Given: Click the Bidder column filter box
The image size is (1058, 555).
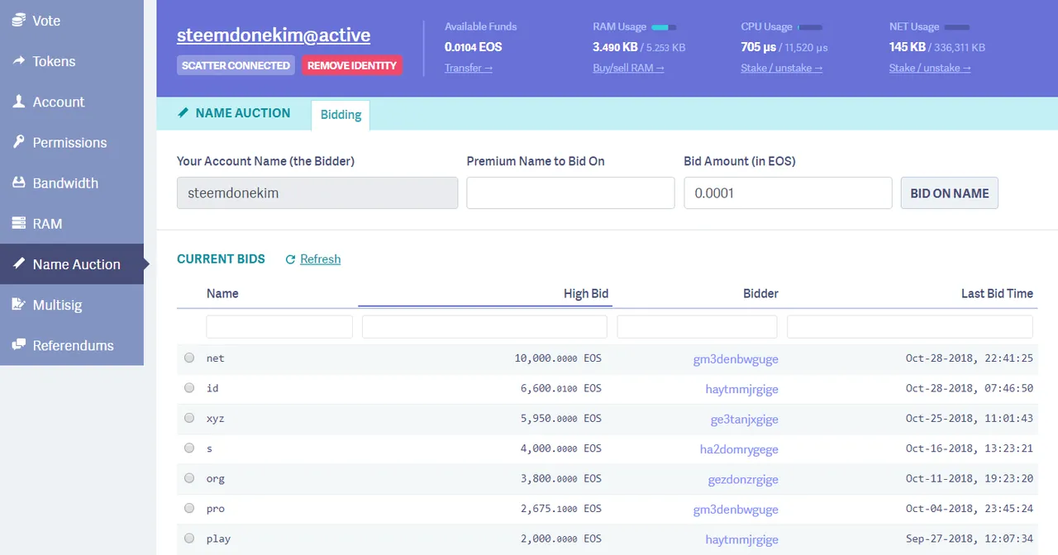Looking at the screenshot, I should 697,327.
